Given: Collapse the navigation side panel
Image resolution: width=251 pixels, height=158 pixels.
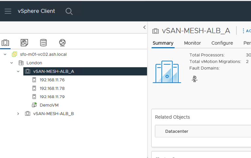Looking at the screenshot, I should [x=144, y=27].
